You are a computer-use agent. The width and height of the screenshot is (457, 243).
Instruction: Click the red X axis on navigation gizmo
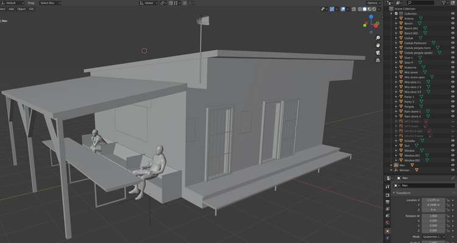pos(376,26)
